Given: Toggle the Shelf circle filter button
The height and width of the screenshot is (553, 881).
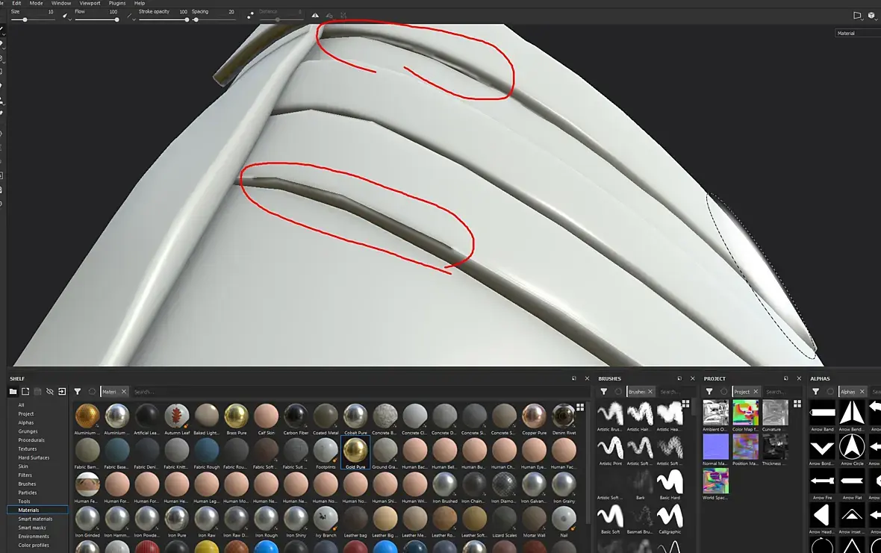Looking at the screenshot, I should (92, 391).
